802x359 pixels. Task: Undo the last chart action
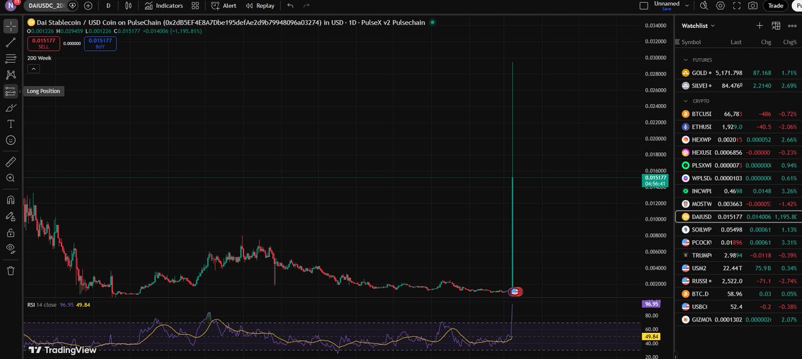[290, 5]
